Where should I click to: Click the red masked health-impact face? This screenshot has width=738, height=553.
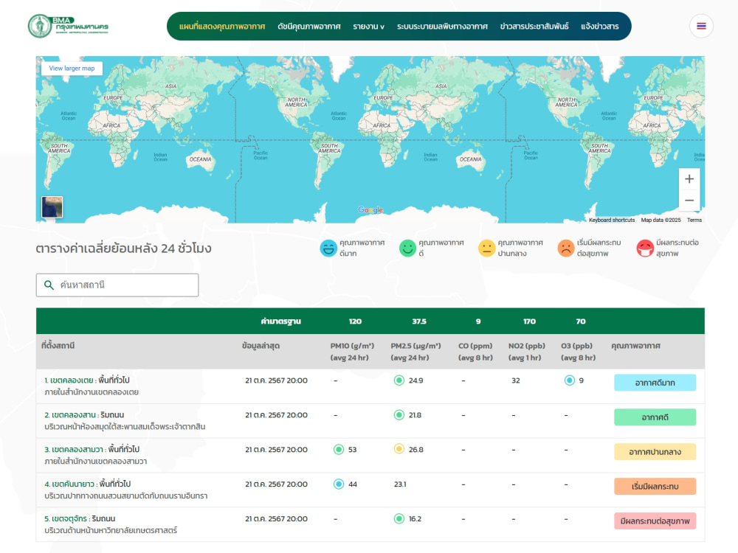point(645,248)
